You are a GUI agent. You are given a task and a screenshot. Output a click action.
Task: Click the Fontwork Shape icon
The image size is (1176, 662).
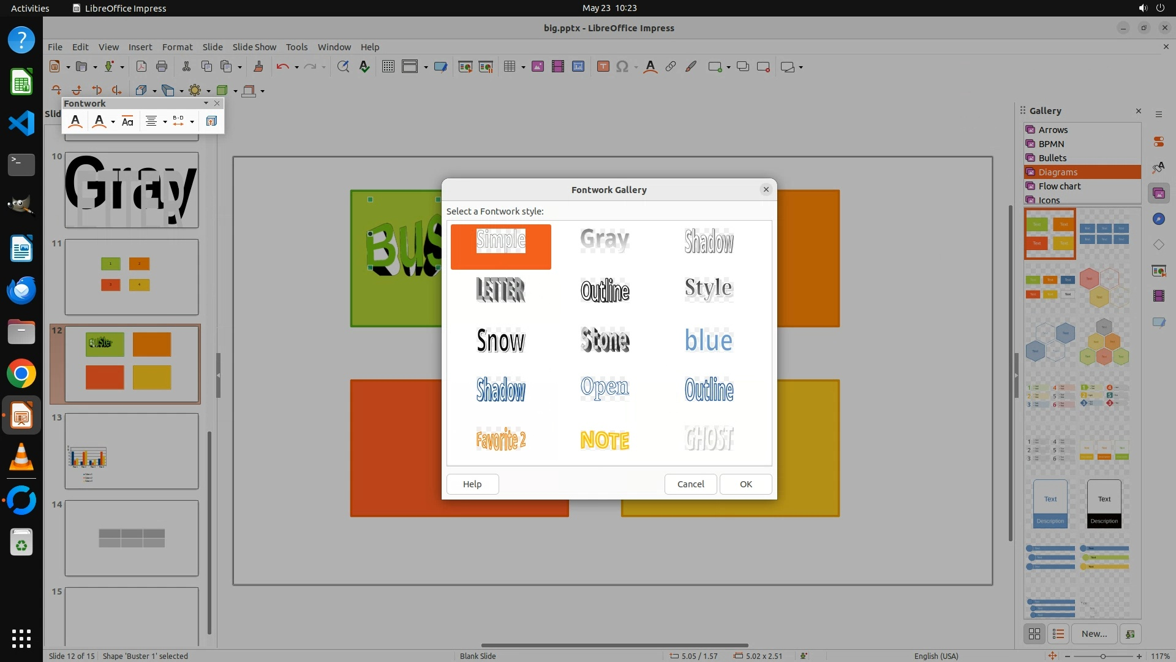99,121
